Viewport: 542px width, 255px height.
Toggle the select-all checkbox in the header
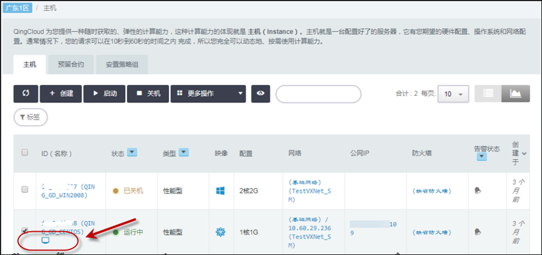pyautogui.click(x=25, y=152)
